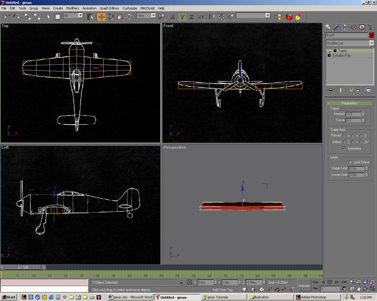Select the Move transform tool
The image size is (377, 301).
101,17
